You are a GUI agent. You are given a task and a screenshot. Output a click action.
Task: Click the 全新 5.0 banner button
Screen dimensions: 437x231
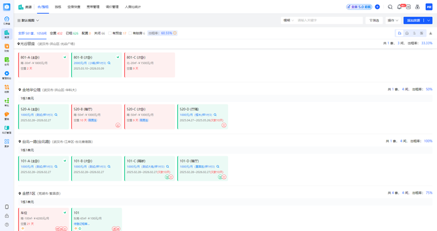[359, 7]
